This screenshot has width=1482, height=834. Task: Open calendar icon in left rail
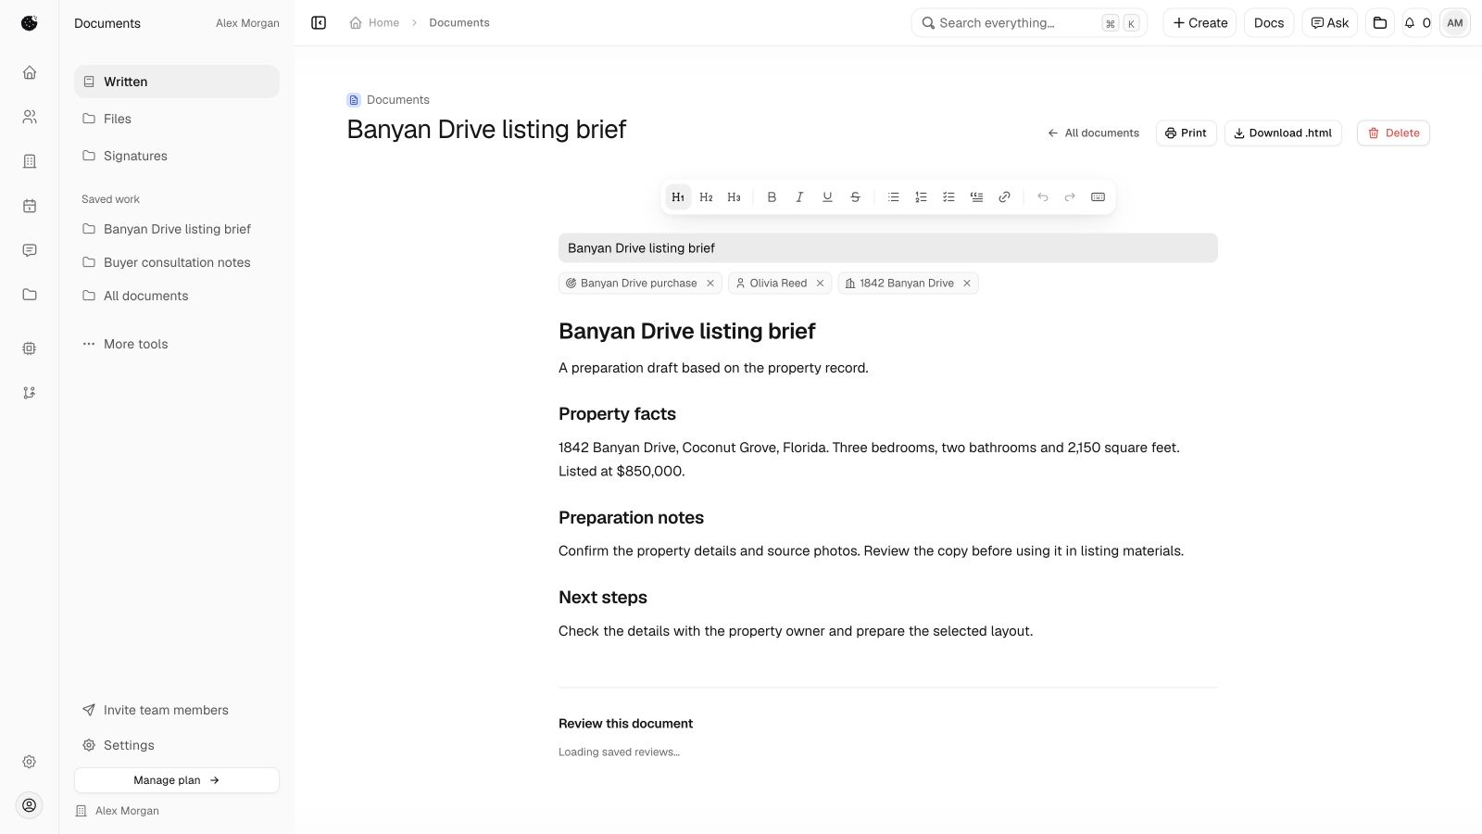(30, 206)
